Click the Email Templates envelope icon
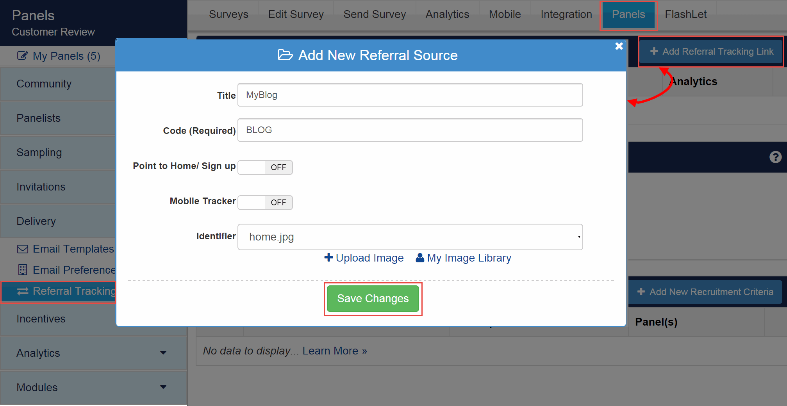 click(x=22, y=249)
